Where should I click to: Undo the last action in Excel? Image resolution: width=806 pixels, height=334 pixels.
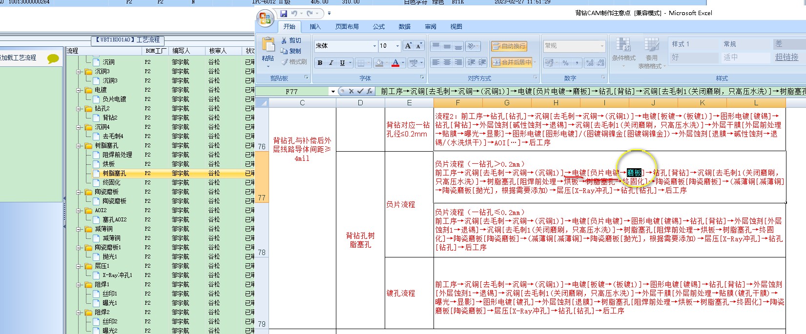[294, 14]
